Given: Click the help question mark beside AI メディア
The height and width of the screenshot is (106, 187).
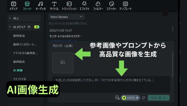Looking at the screenshot, I should point(29,27).
